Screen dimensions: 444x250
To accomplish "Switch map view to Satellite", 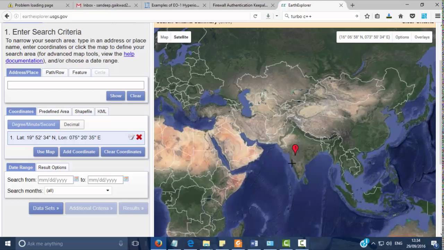I will (x=181, y=37).
